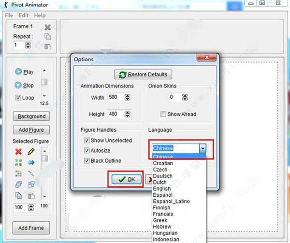Image resolution: width=290 pixels, height=243 pixels.
Task: Click the figure scale slider thumb
Action: coord(45,158)
